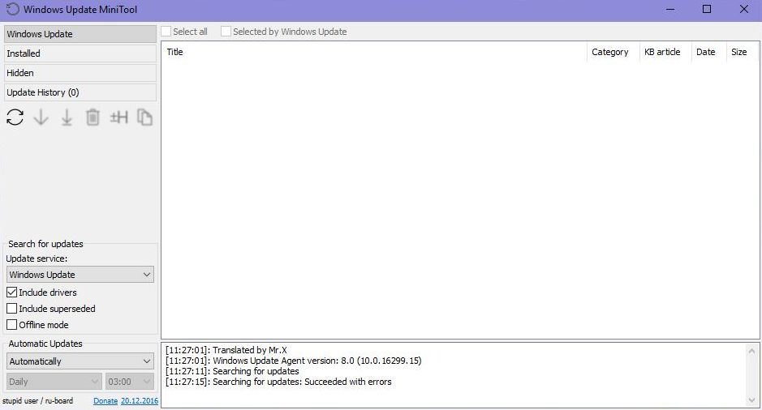Maximize the Windows Update MiniTool window
Viewport: 762px width, 410px height.
coord(707,9)
